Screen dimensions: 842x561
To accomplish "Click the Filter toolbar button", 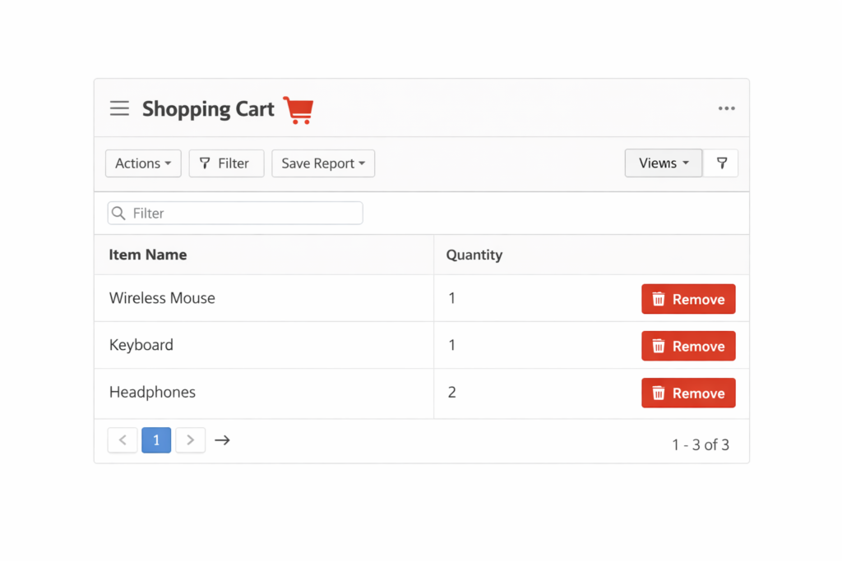I will tap(226, 163).
